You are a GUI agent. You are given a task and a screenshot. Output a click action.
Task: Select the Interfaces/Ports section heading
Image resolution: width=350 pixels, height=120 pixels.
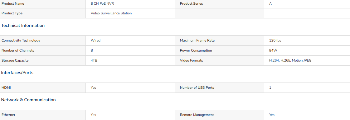point(17,72)
